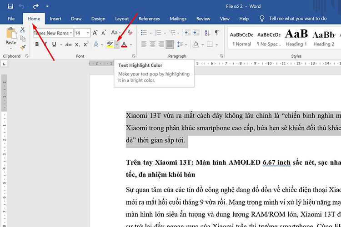Expand the Paste options arrow

click(x=11, y=48)
